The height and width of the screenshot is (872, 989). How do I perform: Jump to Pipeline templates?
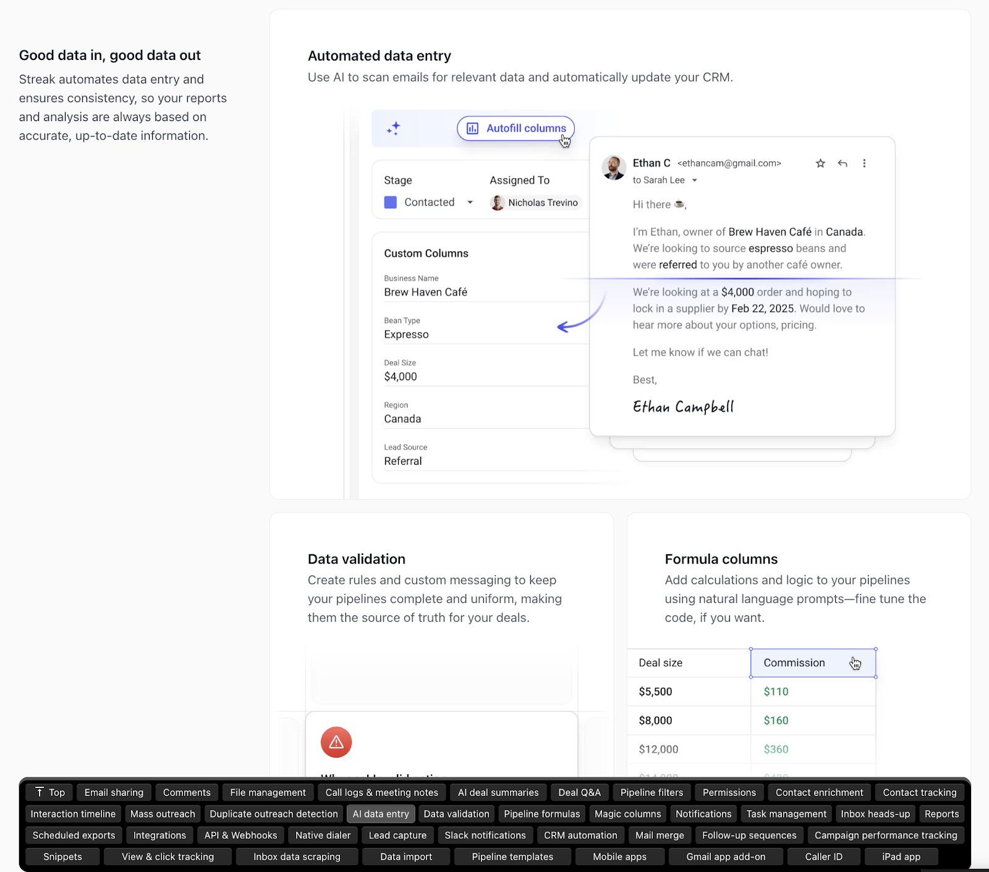tap(512, 857)
